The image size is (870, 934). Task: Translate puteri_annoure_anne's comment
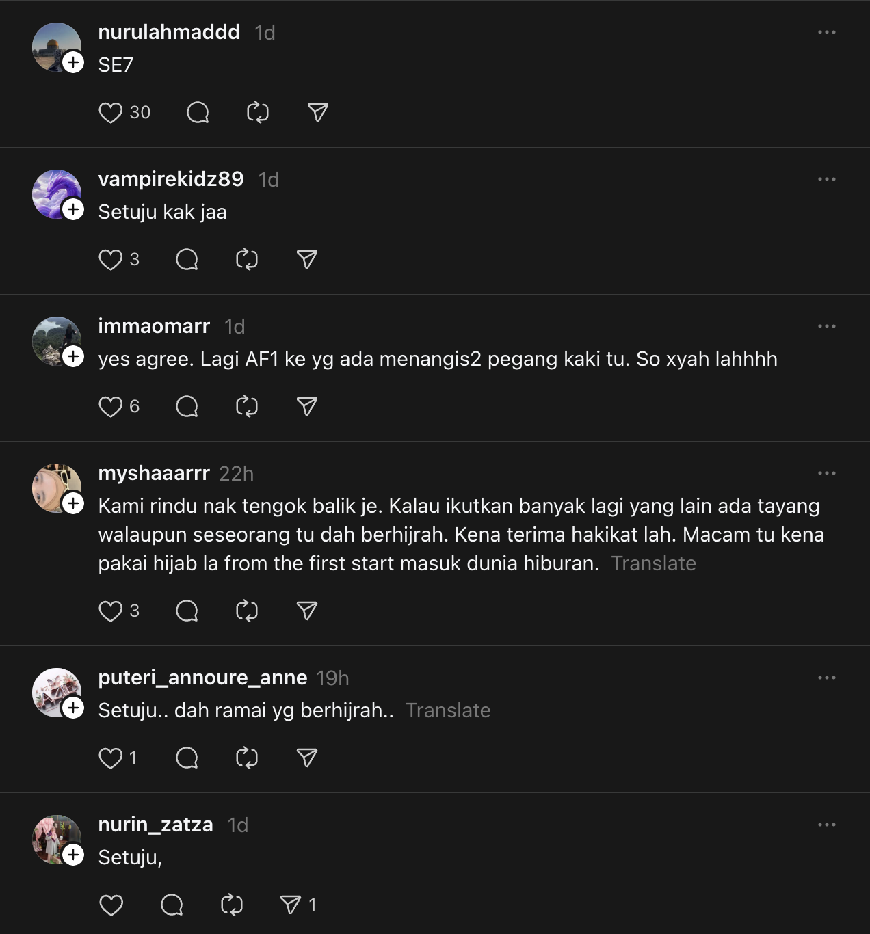tap(448, 710)
